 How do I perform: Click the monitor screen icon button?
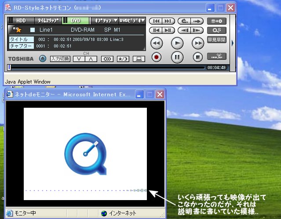tap(139, 59)
